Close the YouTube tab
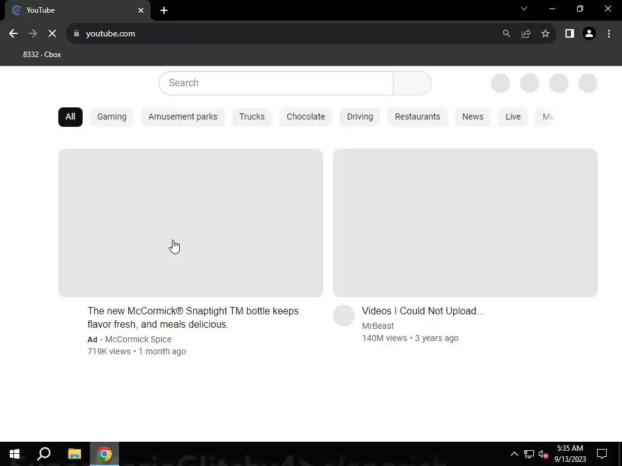 (141, 10)
